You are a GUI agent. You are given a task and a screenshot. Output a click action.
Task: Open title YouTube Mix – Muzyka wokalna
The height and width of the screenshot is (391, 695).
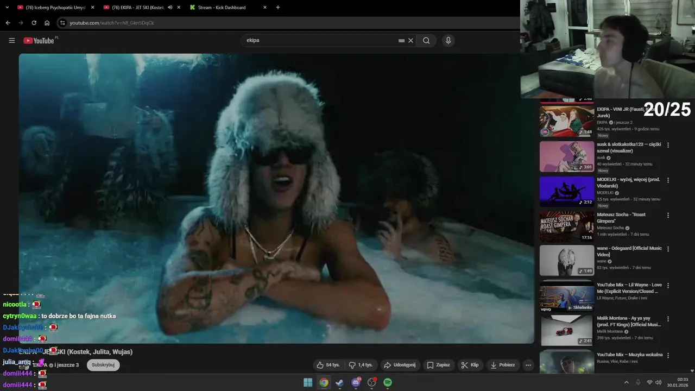(x=630, y=355)
